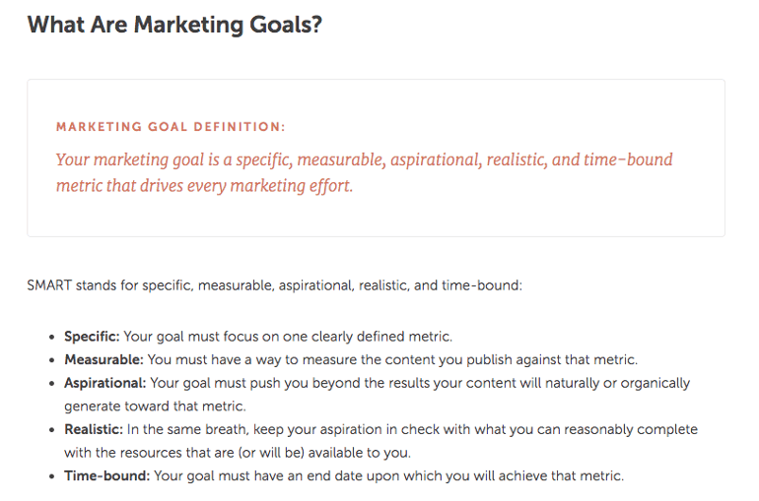Click the Marketing Goal Definition label
759x501 pixels.
tap(171, 127)
